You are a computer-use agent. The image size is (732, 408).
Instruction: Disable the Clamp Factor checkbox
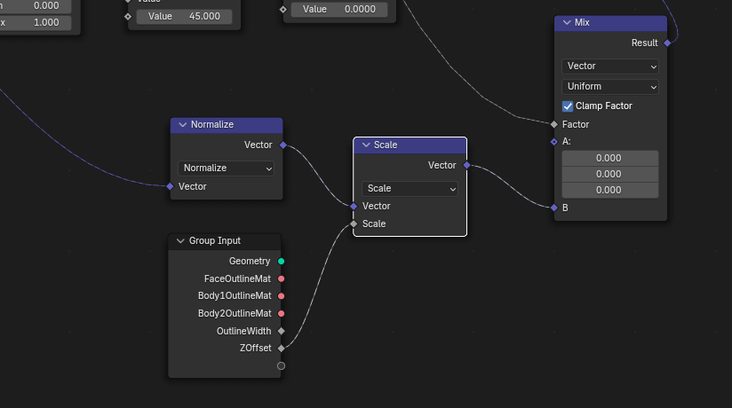569,106
